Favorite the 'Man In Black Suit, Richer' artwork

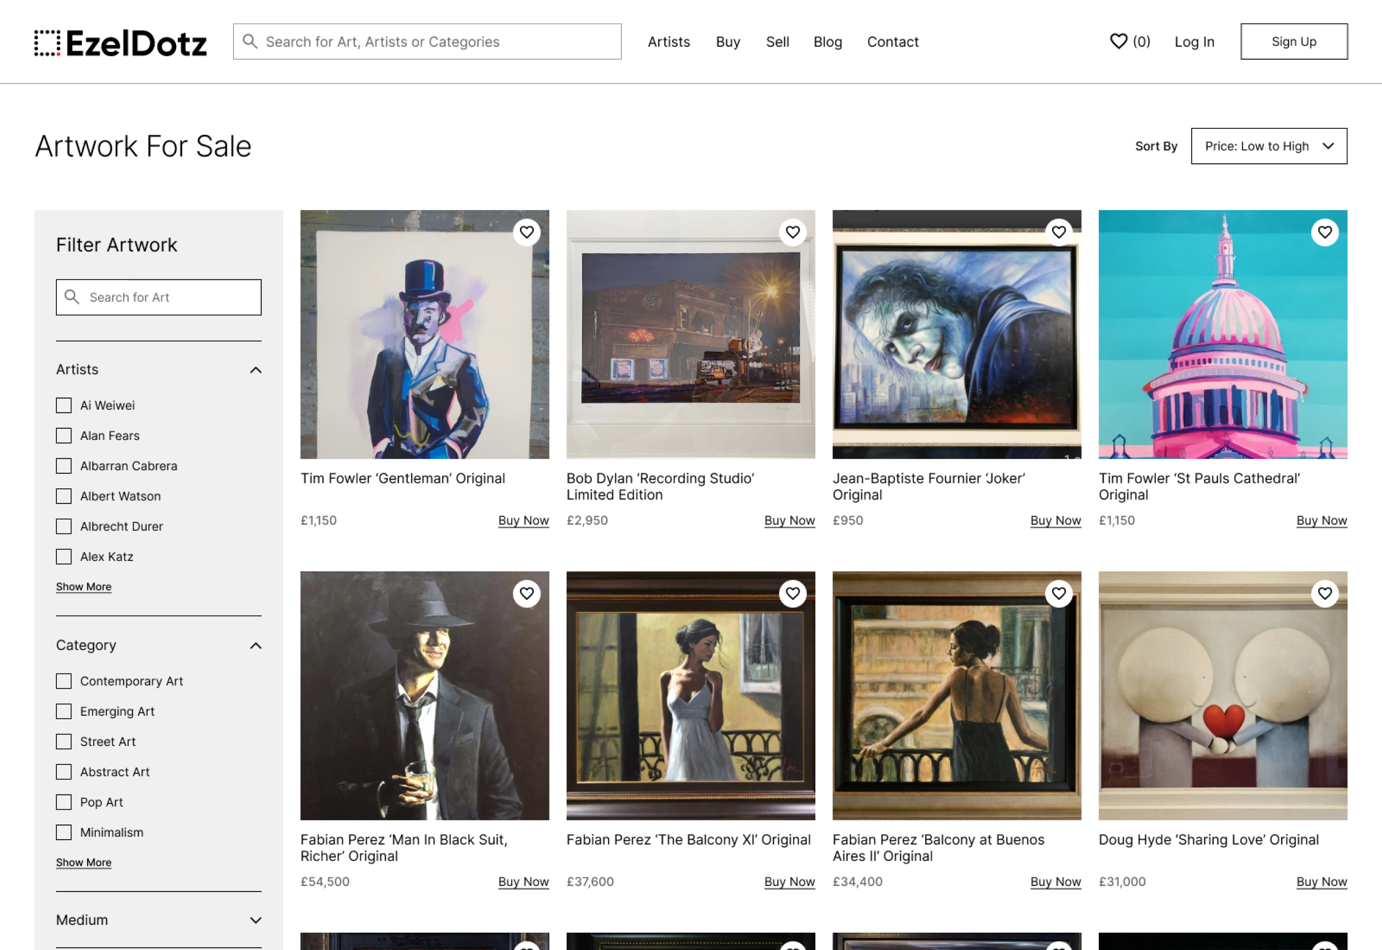coord(527,593)
